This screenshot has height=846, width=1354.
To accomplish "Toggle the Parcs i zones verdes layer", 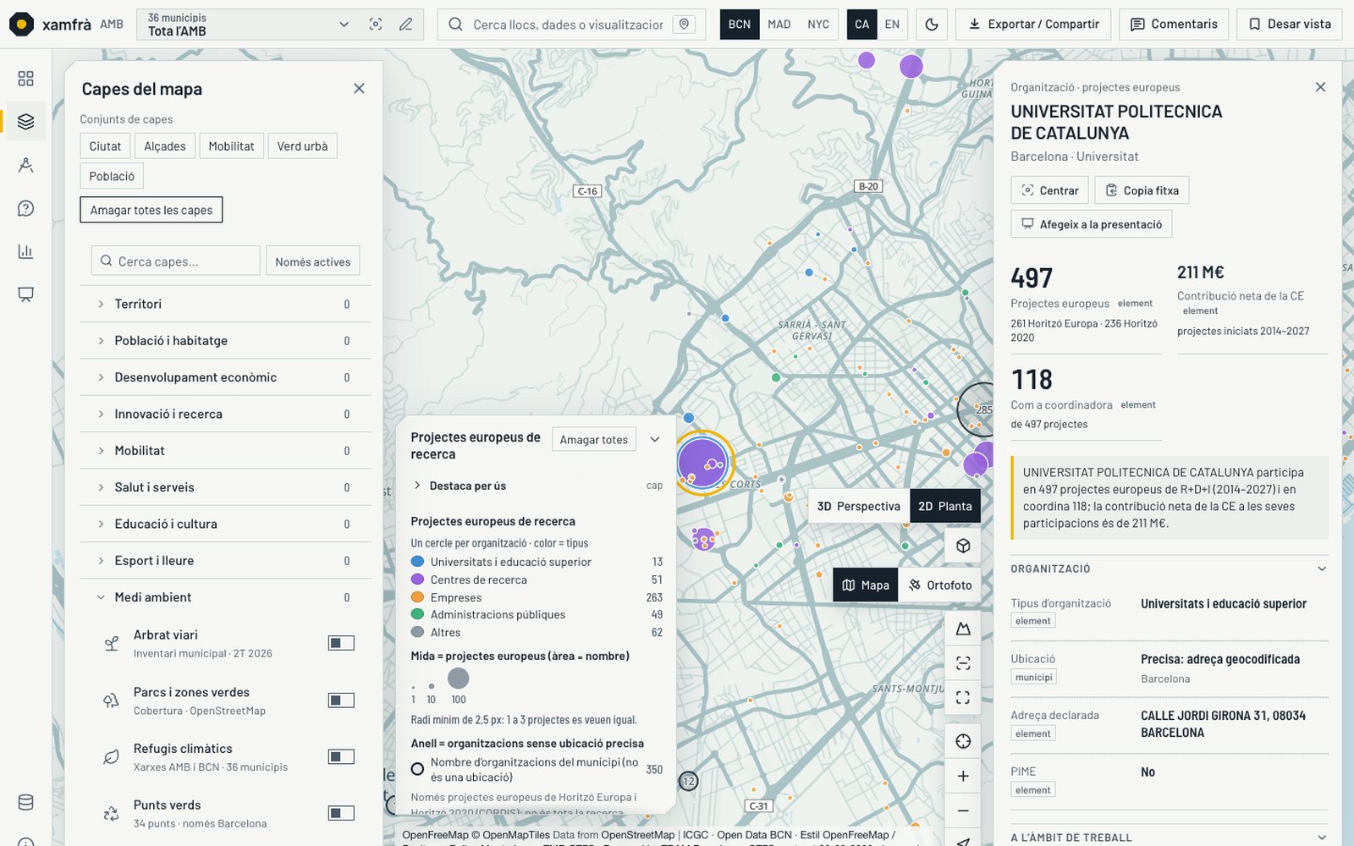I will (341, 700).
